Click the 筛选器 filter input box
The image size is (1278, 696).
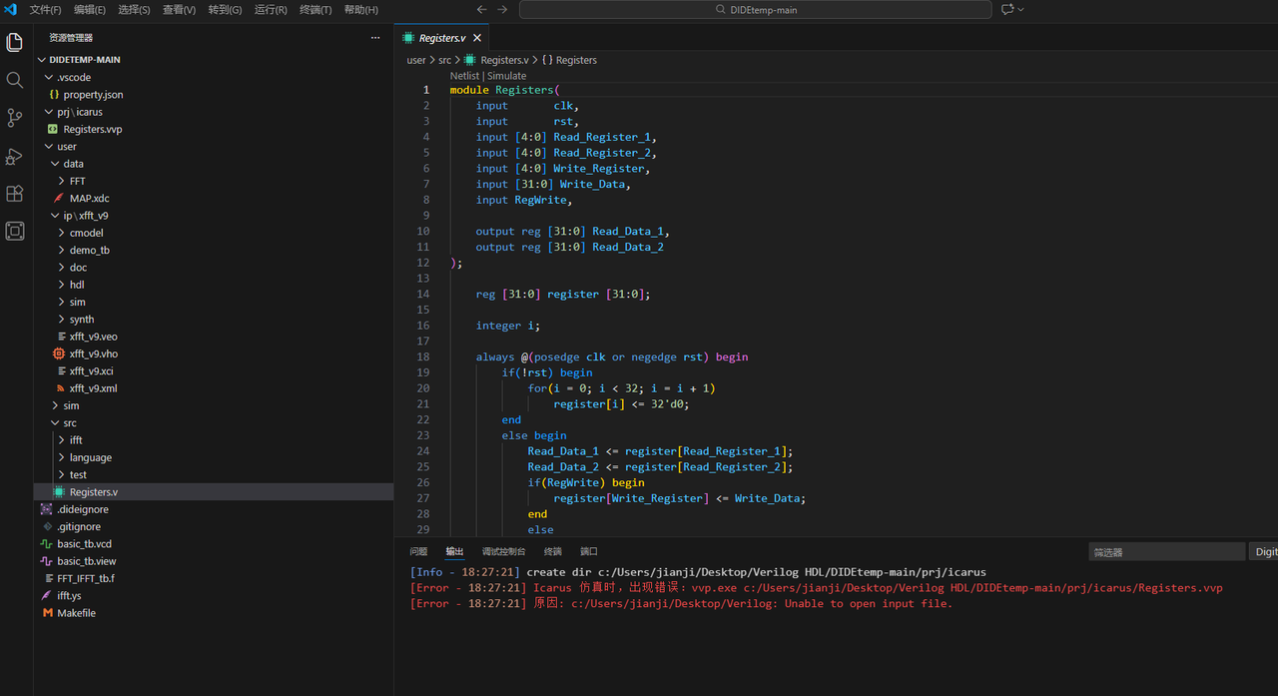[1166, 551]
